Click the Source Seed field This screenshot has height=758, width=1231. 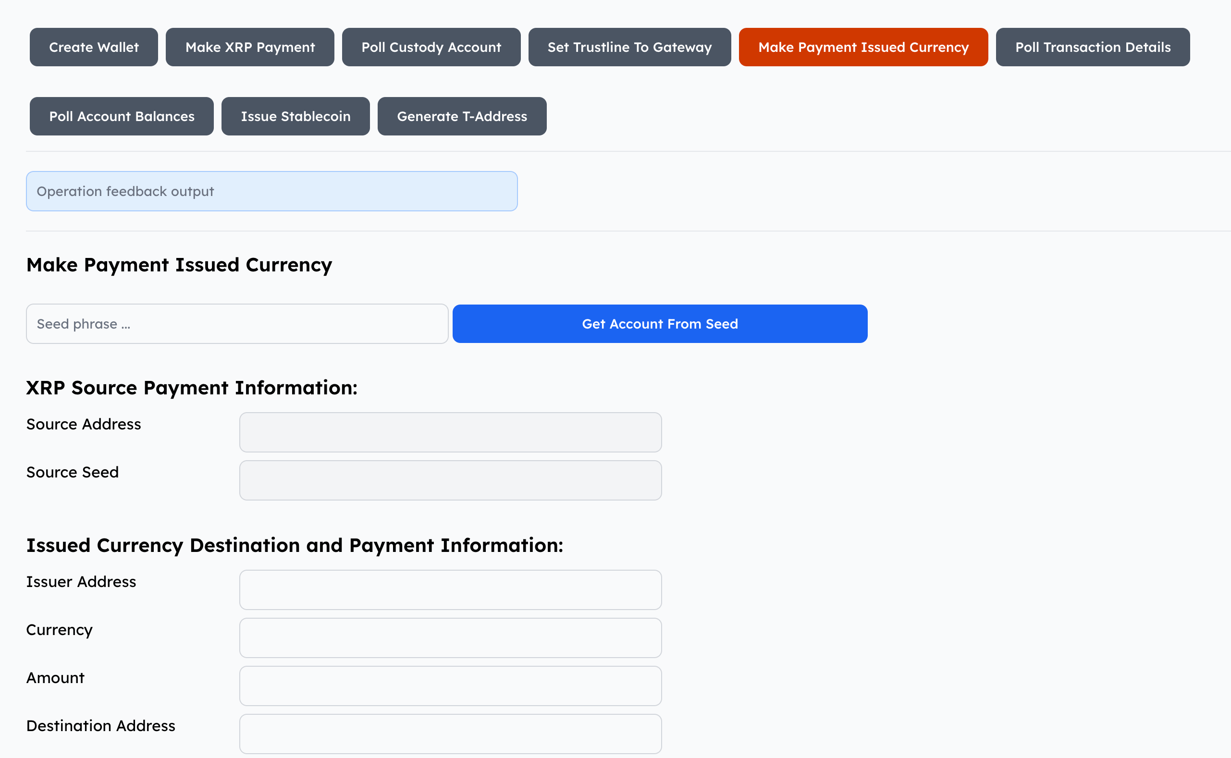pyautogui.click(x=450, y=480)
